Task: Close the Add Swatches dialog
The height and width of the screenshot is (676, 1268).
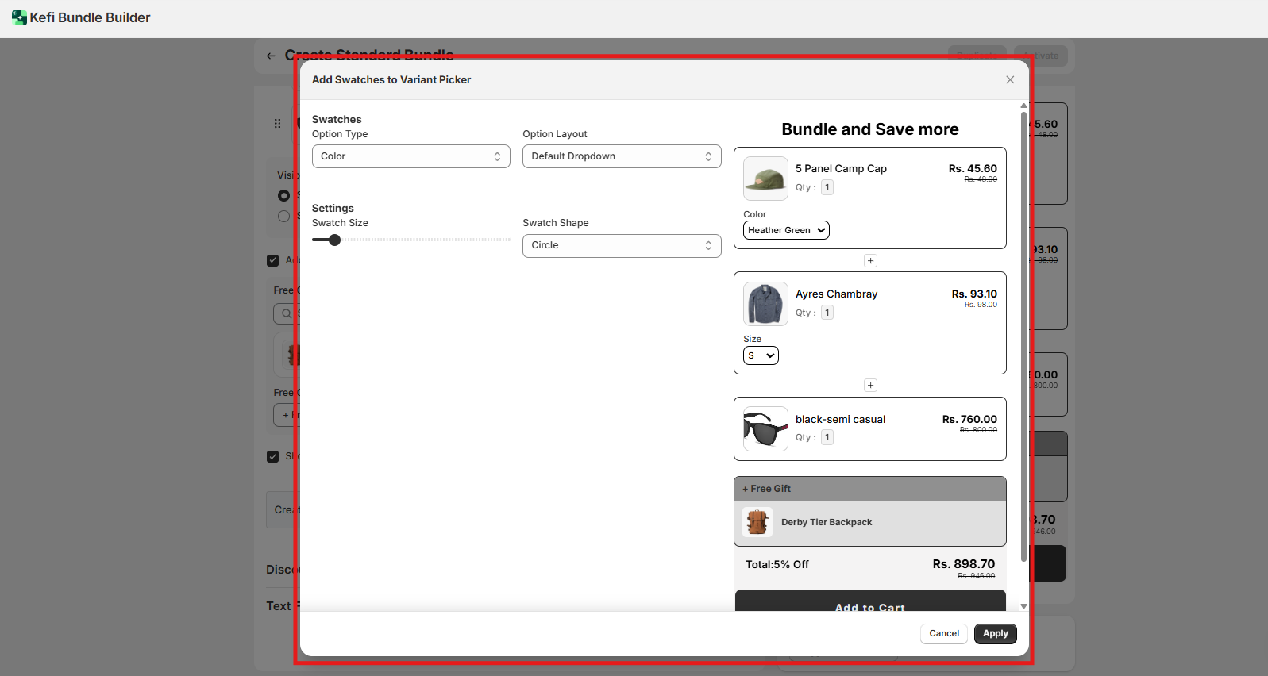Action: (x=1010, y=80)
